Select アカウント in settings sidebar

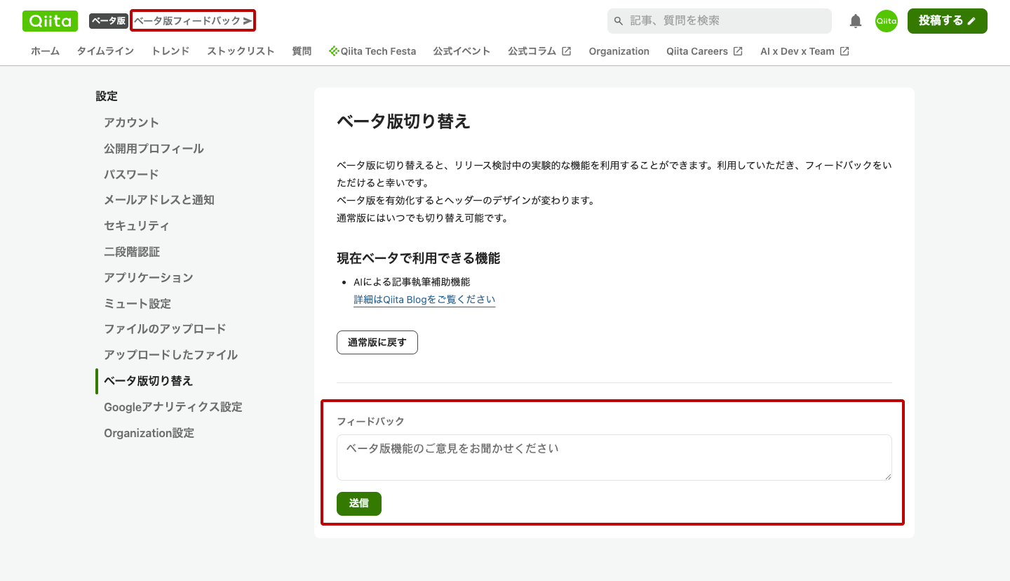pyautogui.click(x=132, y=123)
